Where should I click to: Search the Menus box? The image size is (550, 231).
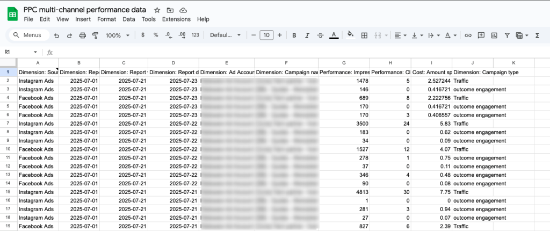(x=28, y=35)
